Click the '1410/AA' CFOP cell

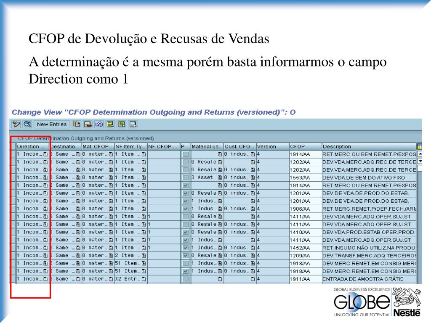coord(306,232)
